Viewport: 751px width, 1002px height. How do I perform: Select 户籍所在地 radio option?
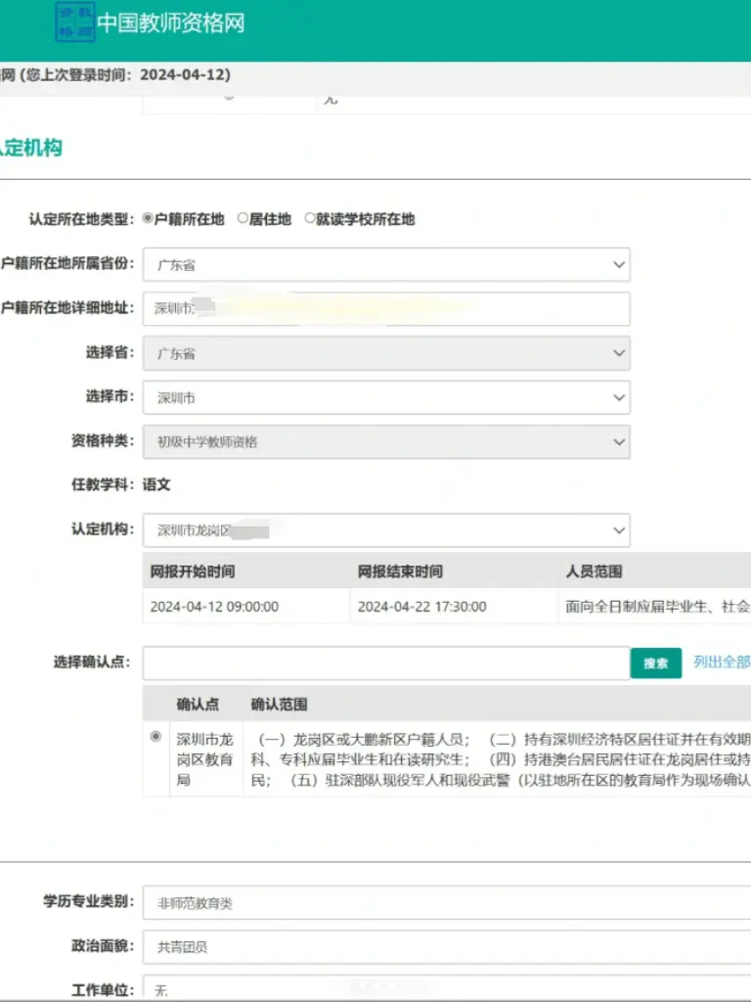(149, 219)
